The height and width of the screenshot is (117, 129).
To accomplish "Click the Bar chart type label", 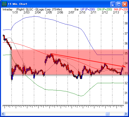I will 76,9.
